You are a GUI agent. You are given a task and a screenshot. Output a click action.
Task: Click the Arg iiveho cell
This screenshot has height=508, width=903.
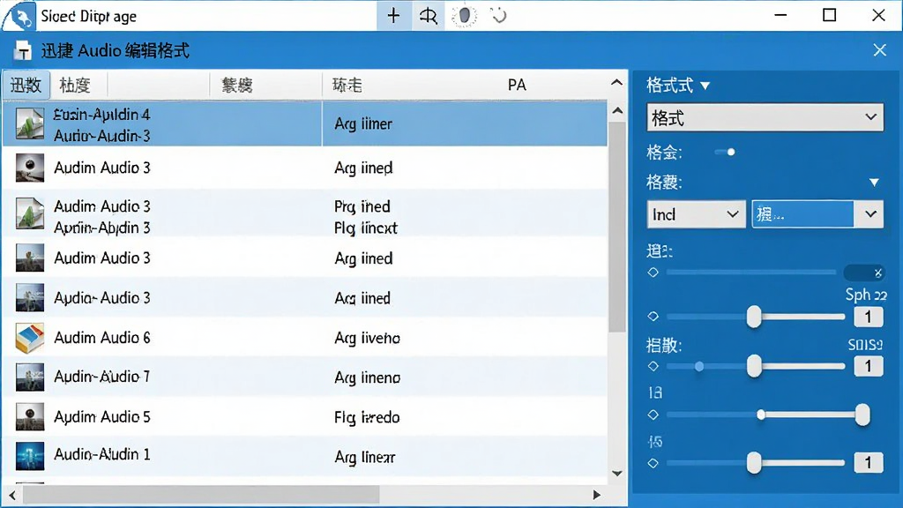367,338
